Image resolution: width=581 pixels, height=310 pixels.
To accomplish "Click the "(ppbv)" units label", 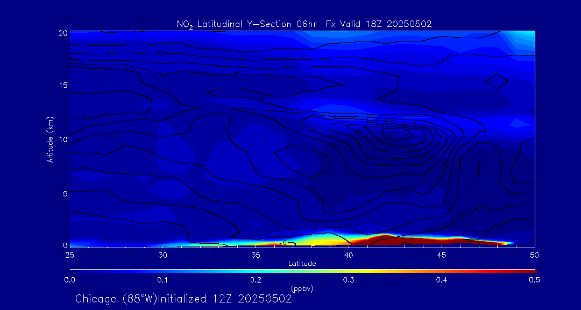I will coord(302,288).
